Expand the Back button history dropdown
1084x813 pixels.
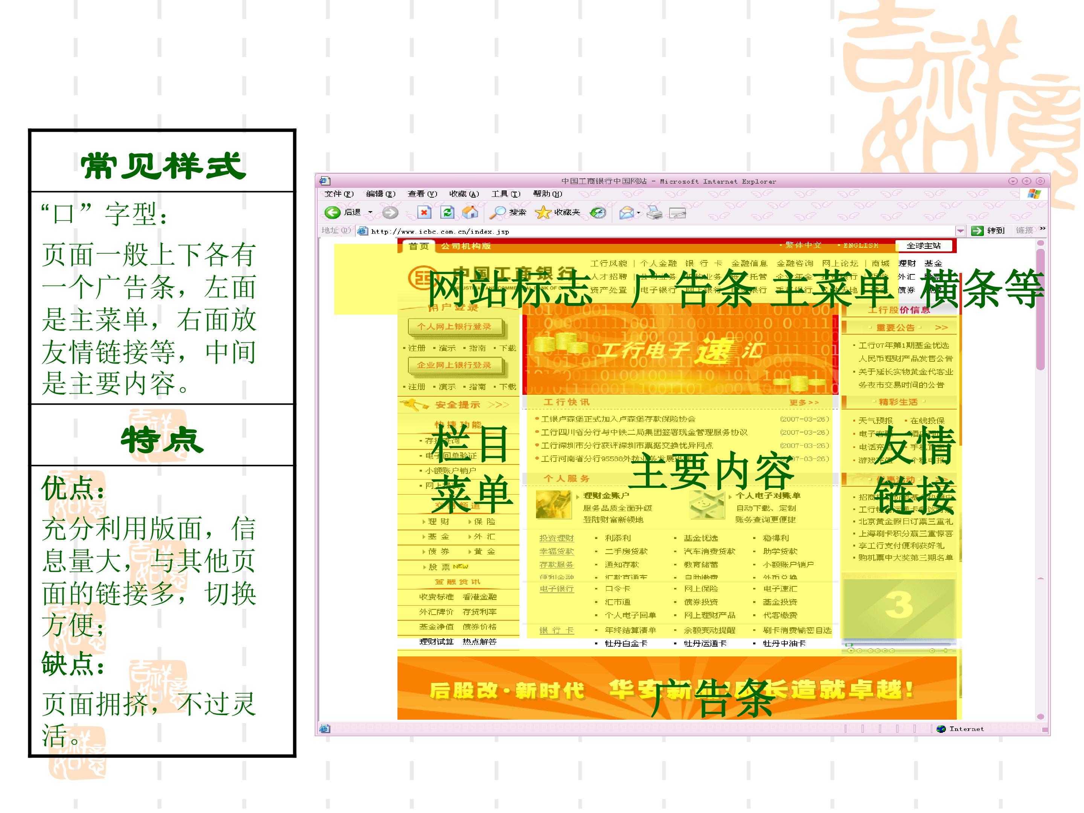[x=370, y=212]
